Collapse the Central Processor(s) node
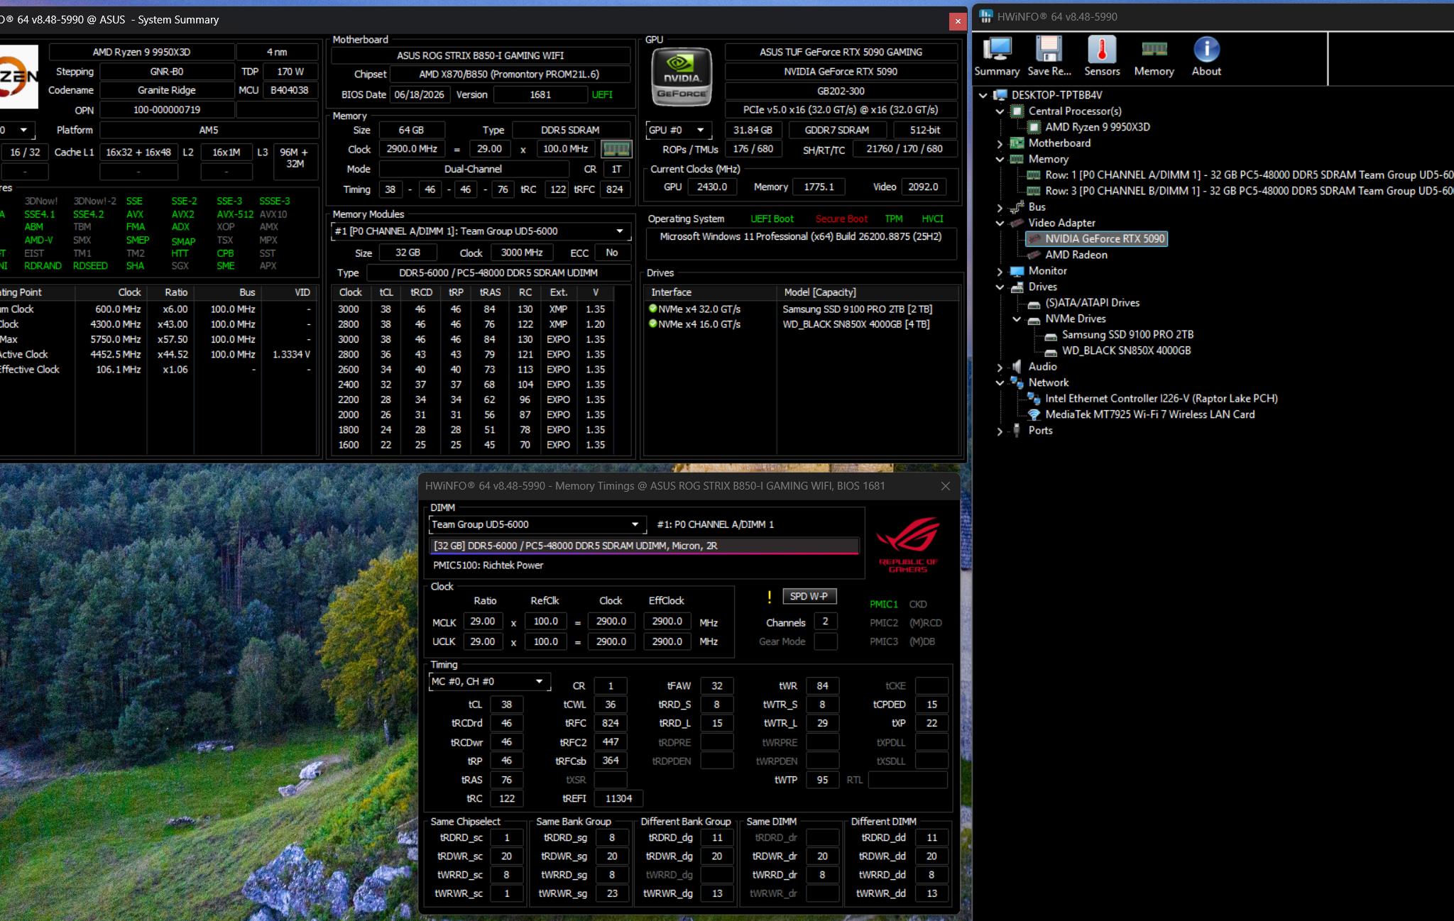1454x921 pixels. 1000,111
